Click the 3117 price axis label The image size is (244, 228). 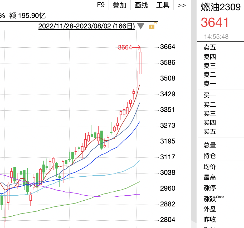click(168, 157)
